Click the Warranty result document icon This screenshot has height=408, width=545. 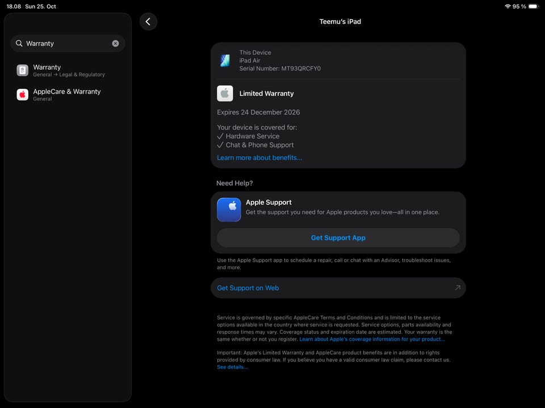point(23,70)
